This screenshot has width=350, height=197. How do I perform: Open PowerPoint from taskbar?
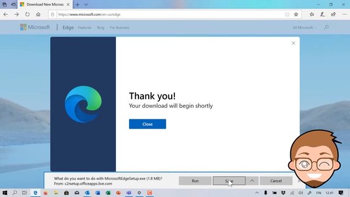click(118, 193)
